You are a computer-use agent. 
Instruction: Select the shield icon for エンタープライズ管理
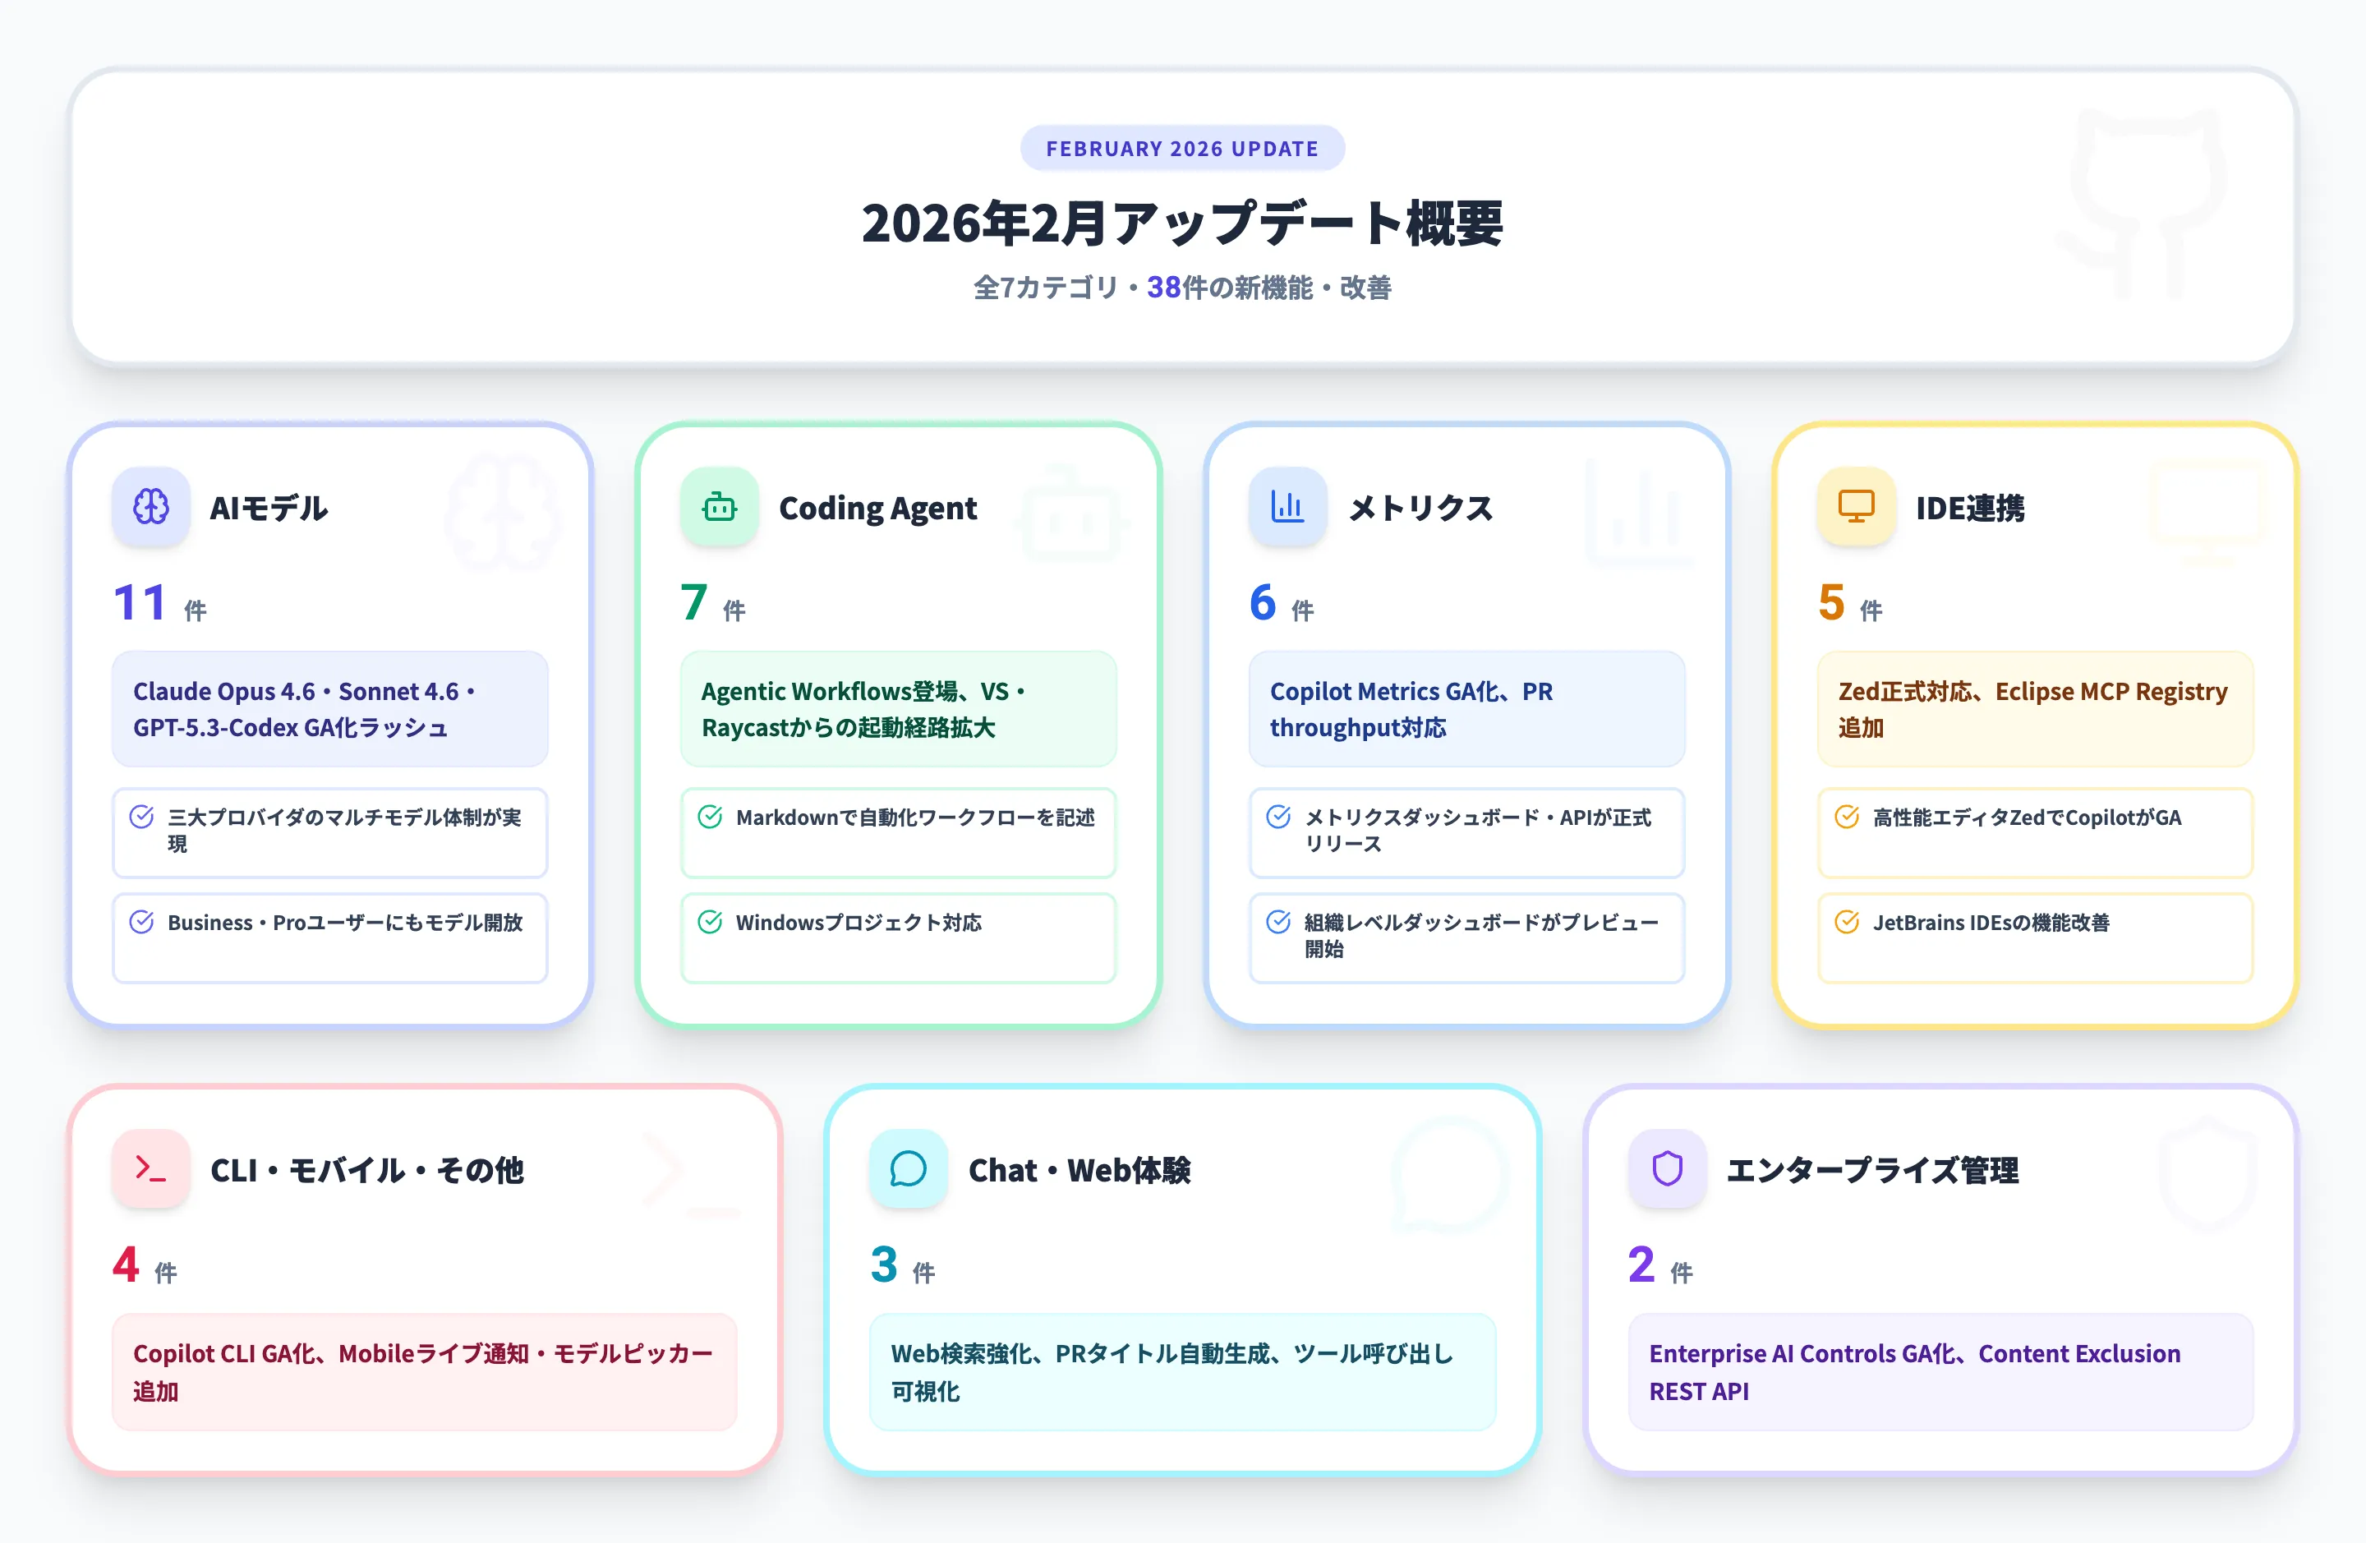[1666, 1170]
